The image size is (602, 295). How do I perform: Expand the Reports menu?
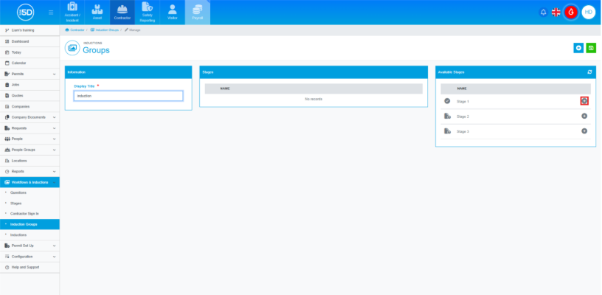(x=30, y=171)
